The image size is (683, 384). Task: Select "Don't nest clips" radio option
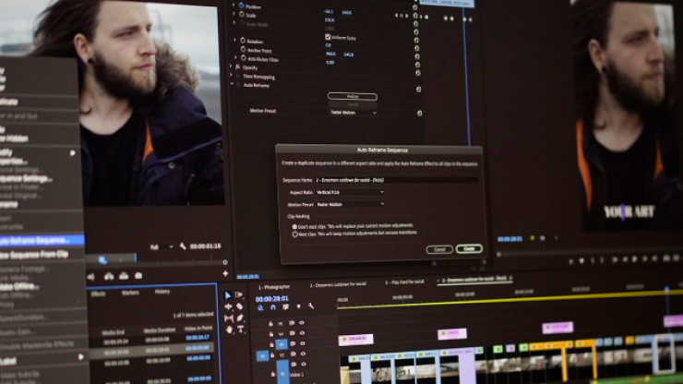295,225
